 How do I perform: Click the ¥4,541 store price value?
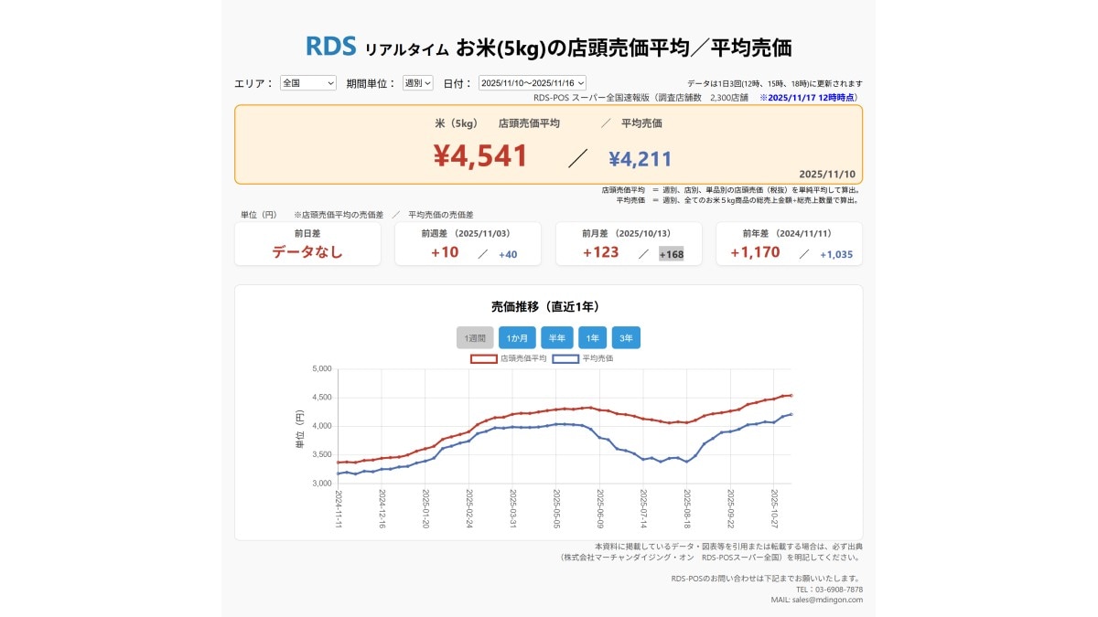coord(479,155)
